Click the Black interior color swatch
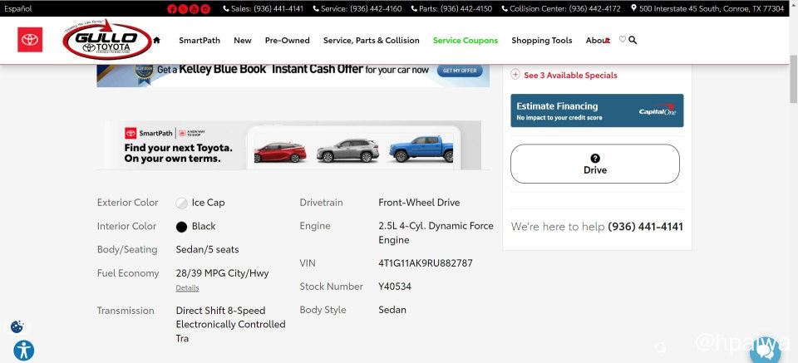 (x=181, y=226)
